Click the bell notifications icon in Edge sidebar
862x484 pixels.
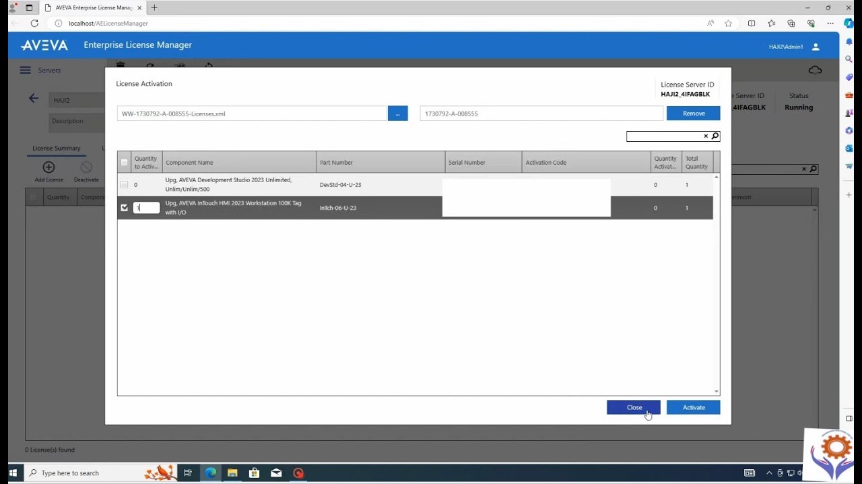849,42
